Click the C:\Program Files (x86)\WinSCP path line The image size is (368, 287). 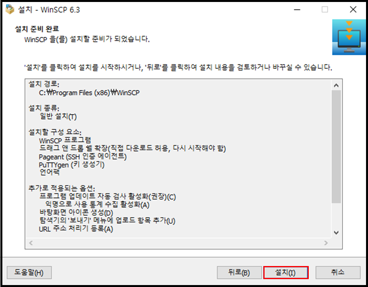(x=89, y=93)
